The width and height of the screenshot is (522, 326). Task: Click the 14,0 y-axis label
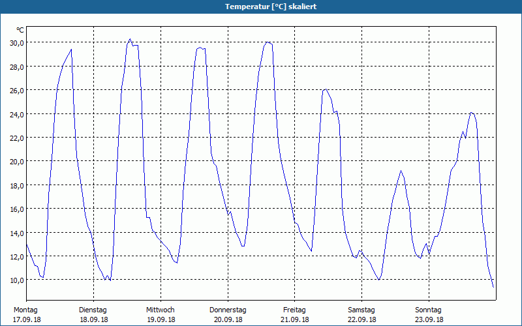[17, 233]
